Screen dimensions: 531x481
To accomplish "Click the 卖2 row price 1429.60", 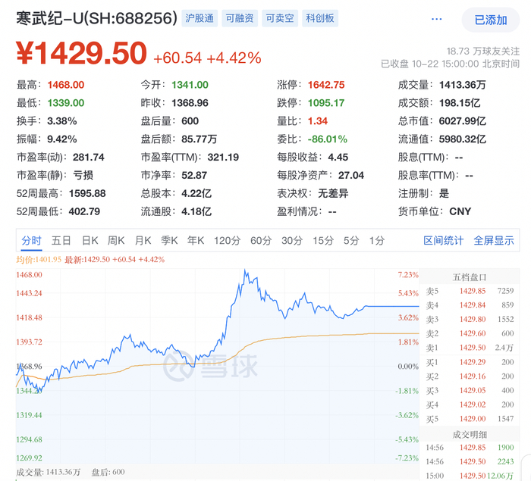I will click(x=473, y=333).
